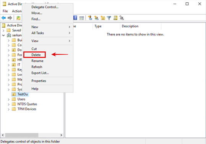Expand the HR organizational unit
Viewport: 206px width, 144px height.
(9, 60)
